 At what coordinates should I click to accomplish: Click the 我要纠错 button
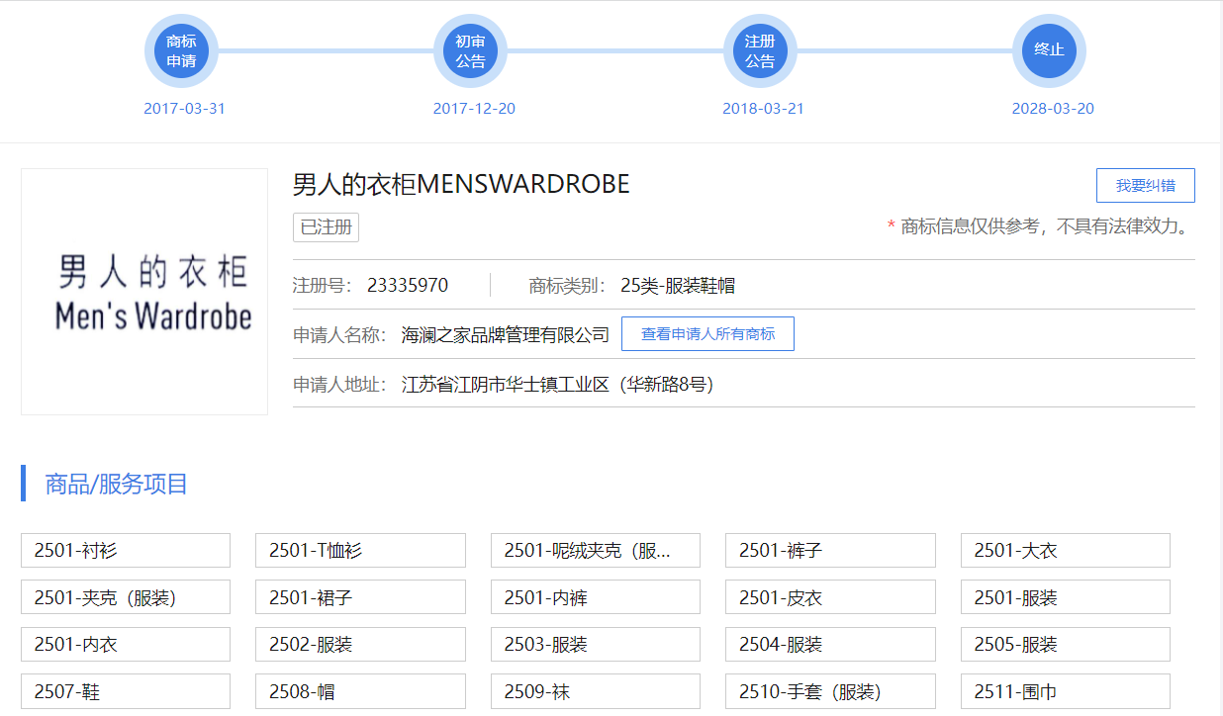pyautogui.click(x=1145, y=186)
